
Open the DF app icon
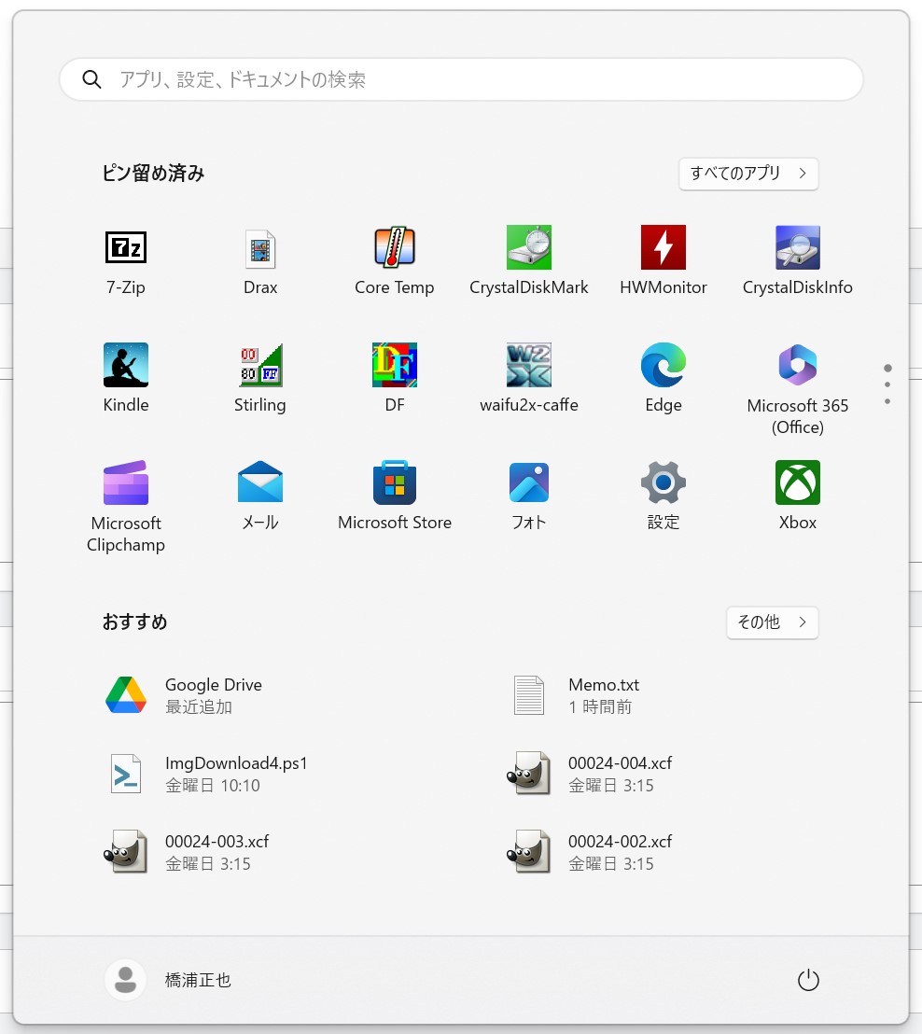[x=395, y=379]
